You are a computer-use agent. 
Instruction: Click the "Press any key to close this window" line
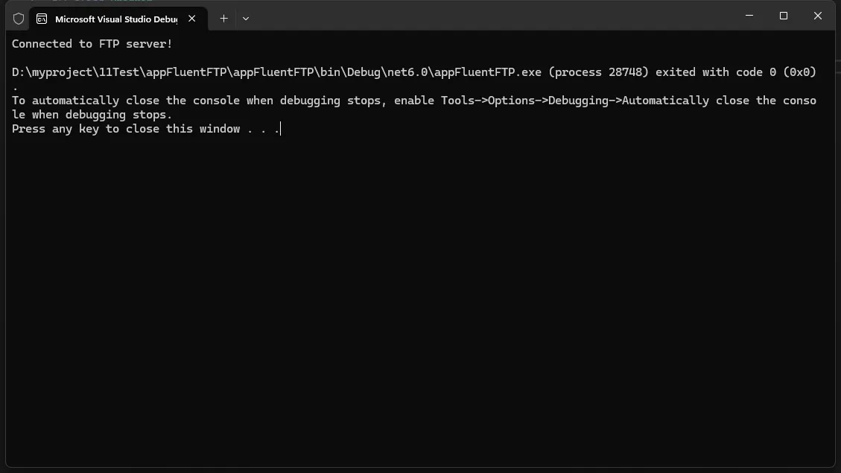[125, 129]
